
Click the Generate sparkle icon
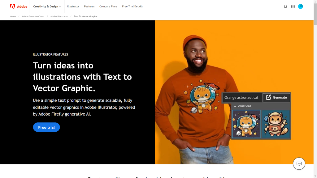point(268,98)
